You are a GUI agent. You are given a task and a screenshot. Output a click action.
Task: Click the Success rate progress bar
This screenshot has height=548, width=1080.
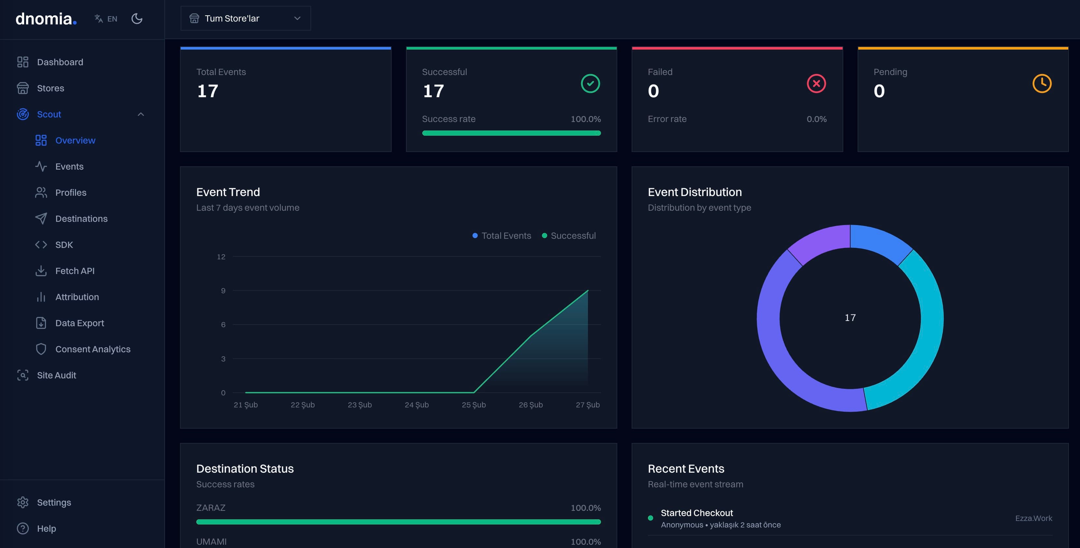click(x=511, y=133)
